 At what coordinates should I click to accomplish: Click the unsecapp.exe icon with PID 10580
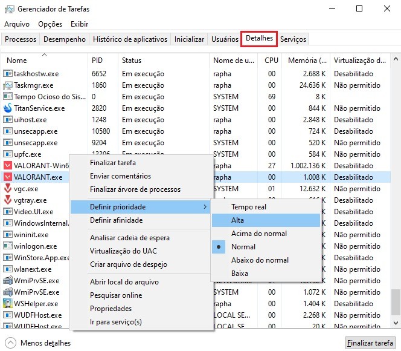8,131
